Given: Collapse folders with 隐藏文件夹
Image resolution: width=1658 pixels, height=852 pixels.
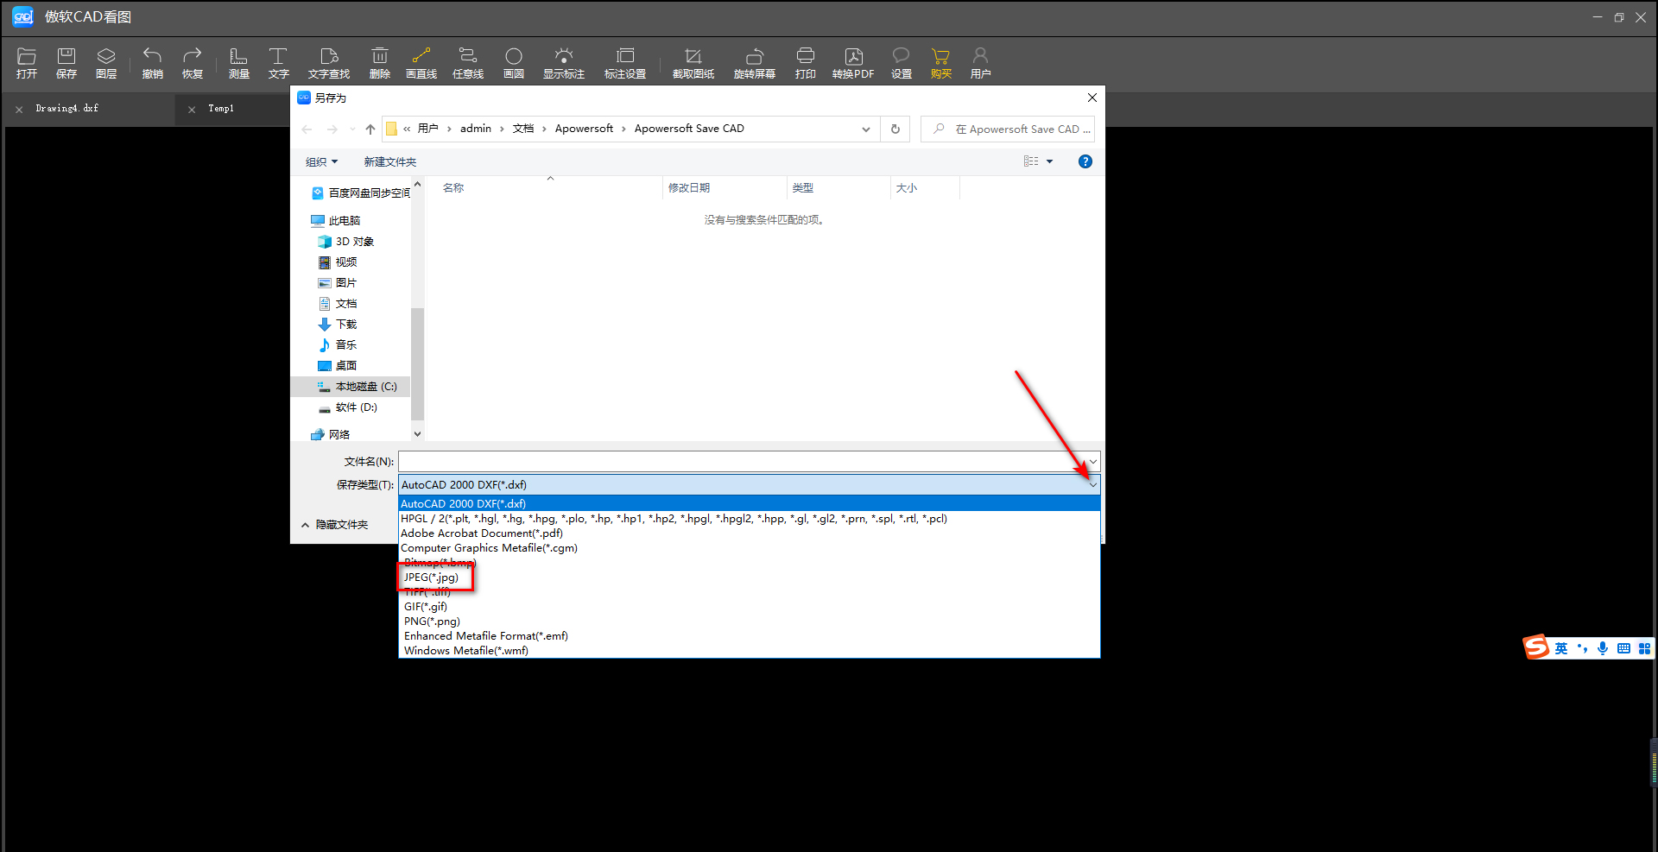Looking at the screenshot, I should (335, 525).
